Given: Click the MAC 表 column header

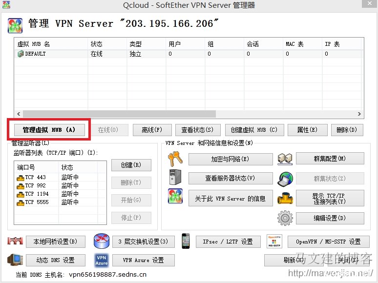Looking at the screenshot, I should [x=302, y=44].
